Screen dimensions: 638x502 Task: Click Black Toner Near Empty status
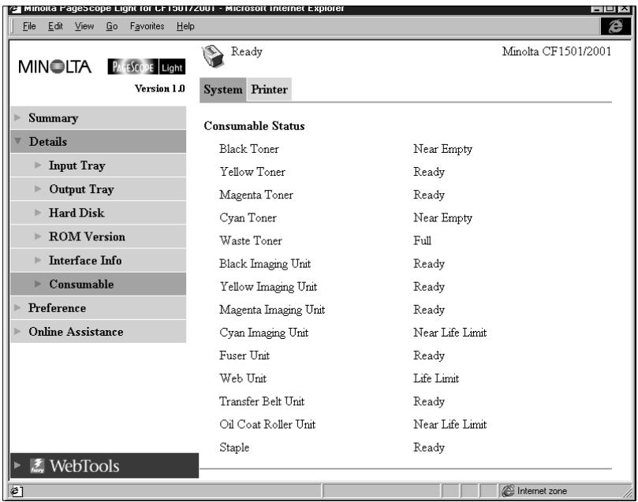(442, 149)
